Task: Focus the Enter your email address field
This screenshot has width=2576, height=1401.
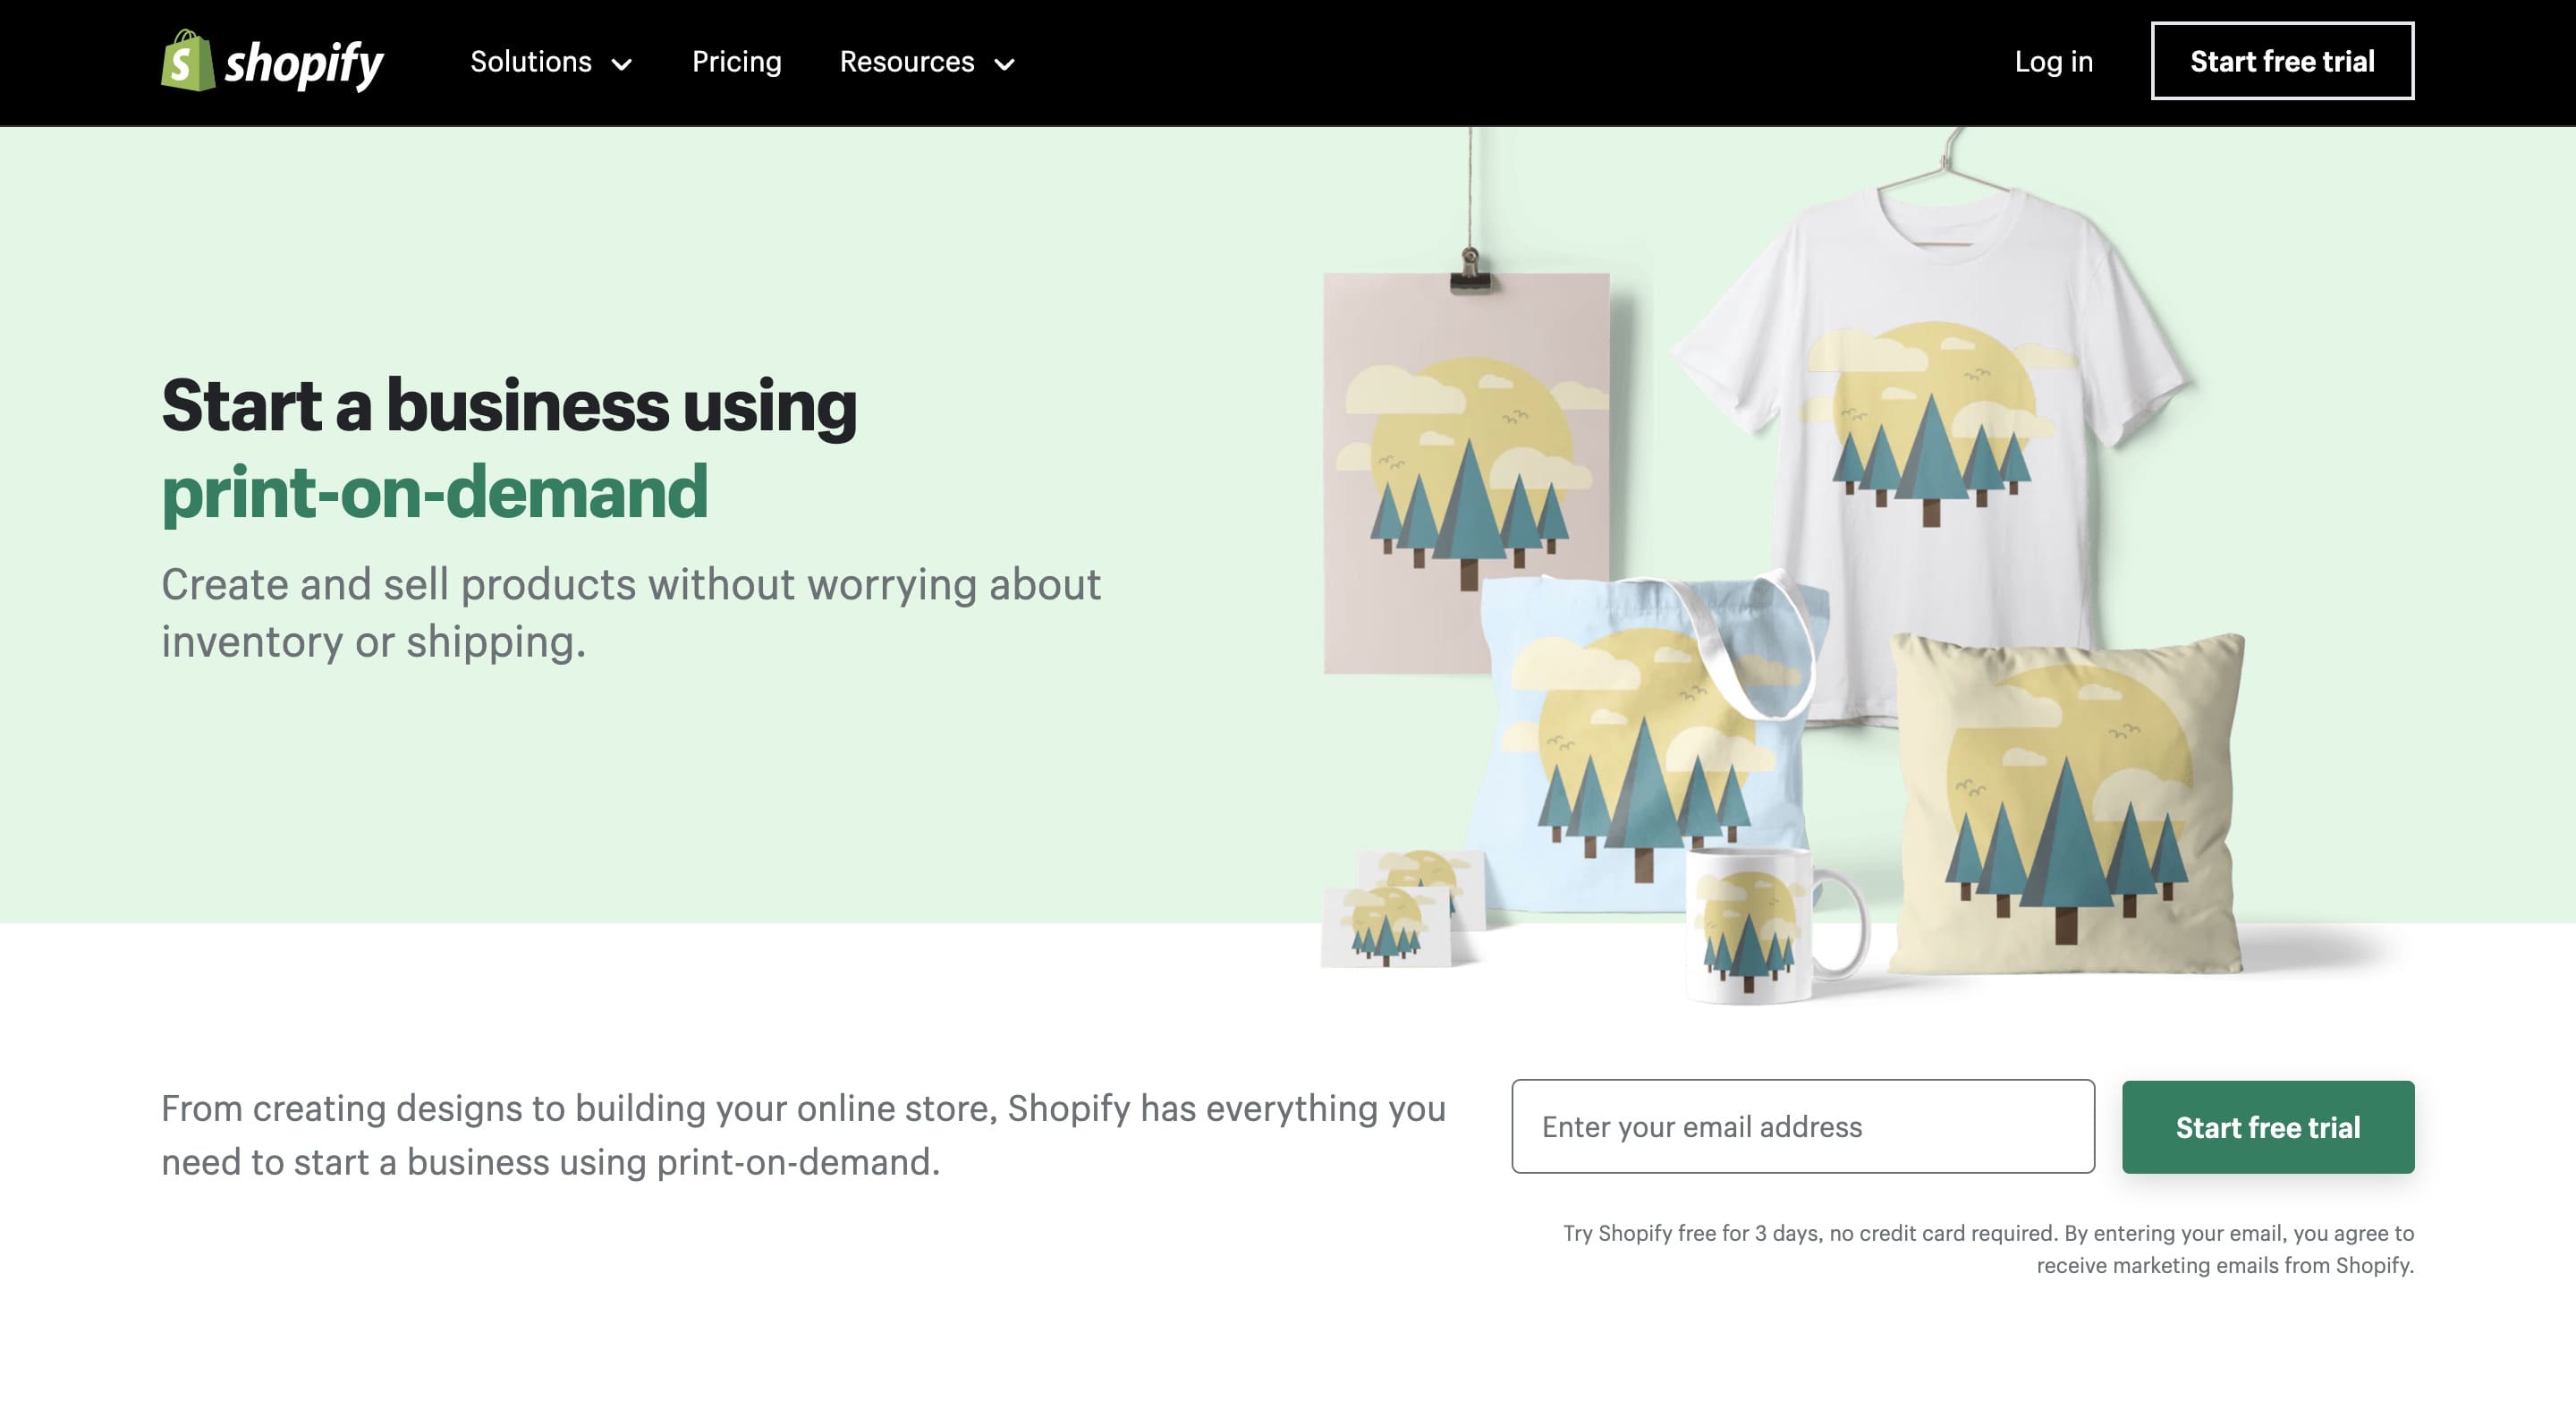Action: point(1802,1126)
